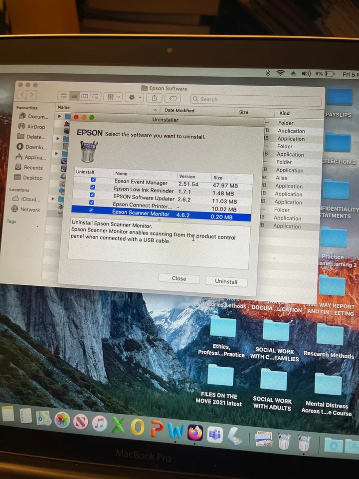The height and width of the screenshot is (479, 359).
Task: Go back in the Finder window
Action: tap(22, 94)
